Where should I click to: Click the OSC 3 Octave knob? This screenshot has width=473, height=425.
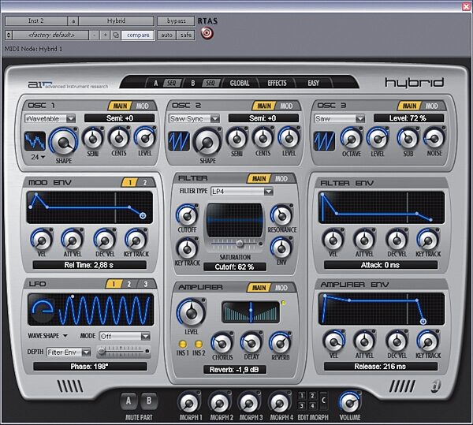[x=351, y=139]
